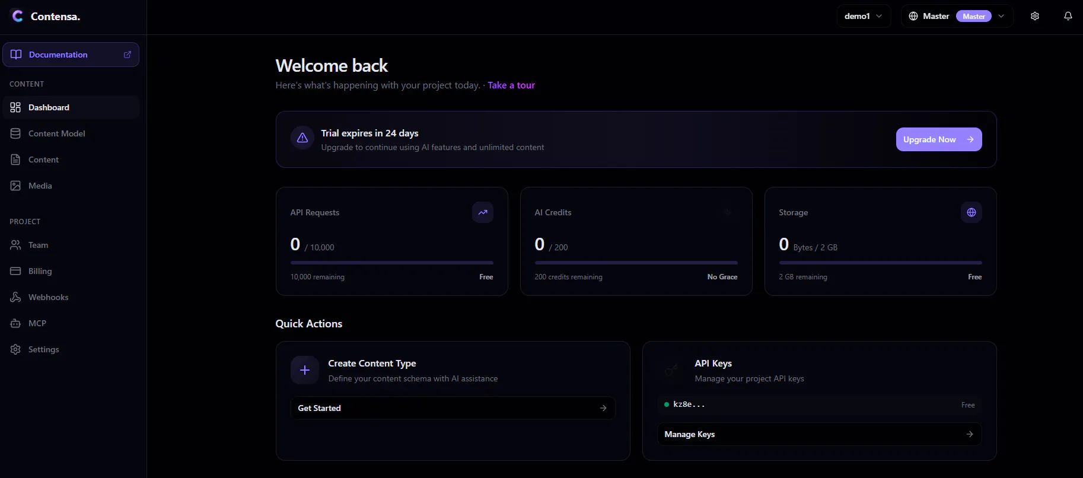Click the Documentation external link icon
The width and height of the screenshot is (1083, 478).
tap(127, 55)
